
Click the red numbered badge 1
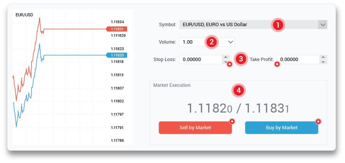278,25
